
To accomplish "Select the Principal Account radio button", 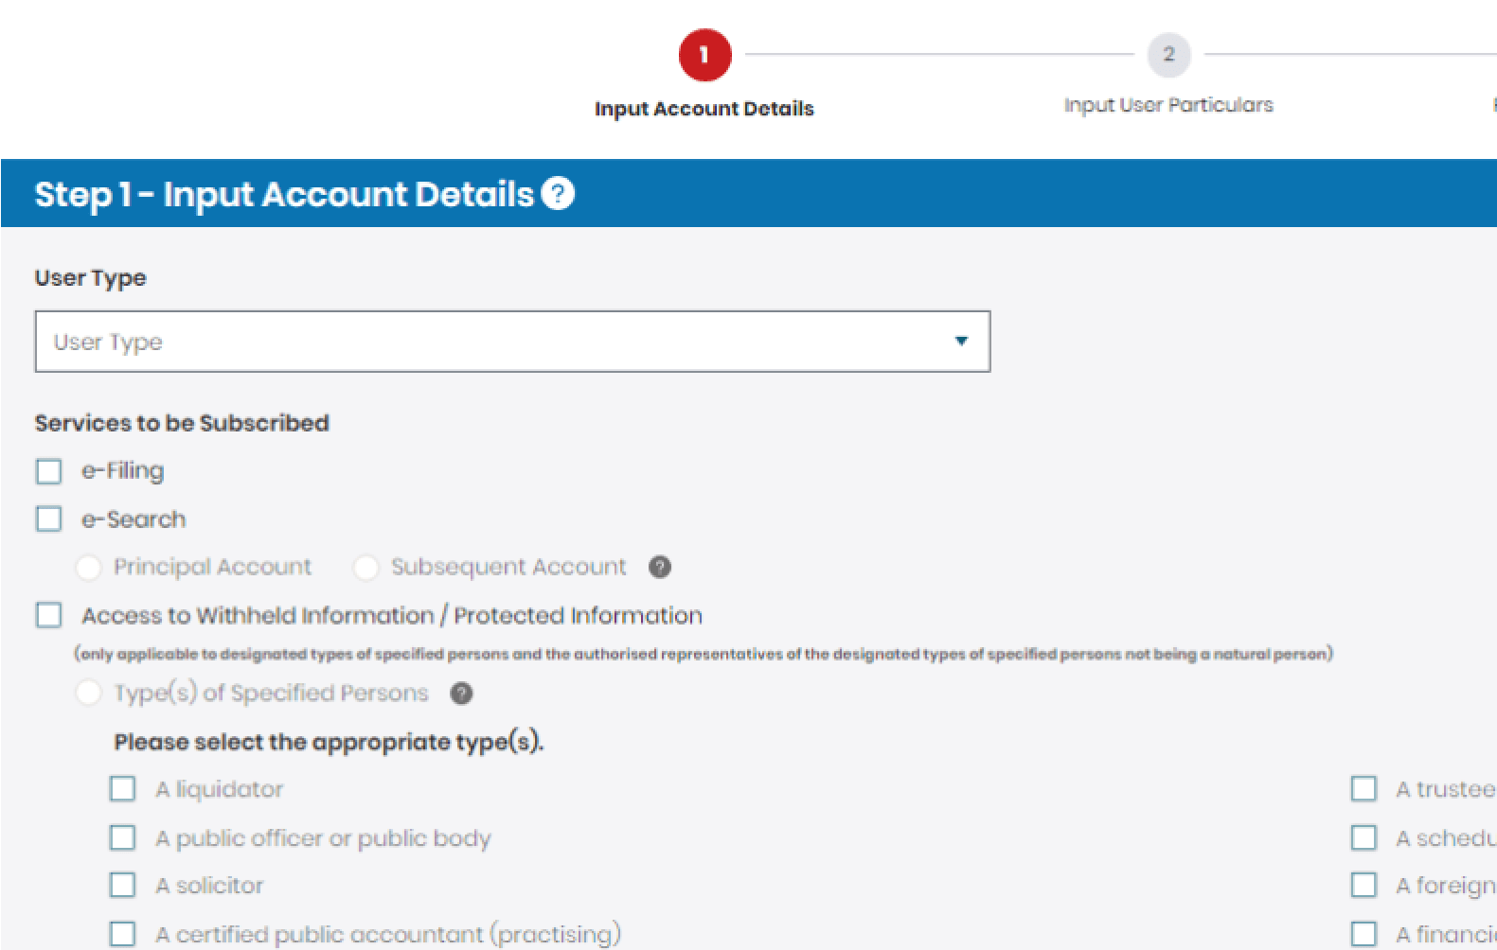I will coord(89,568).
